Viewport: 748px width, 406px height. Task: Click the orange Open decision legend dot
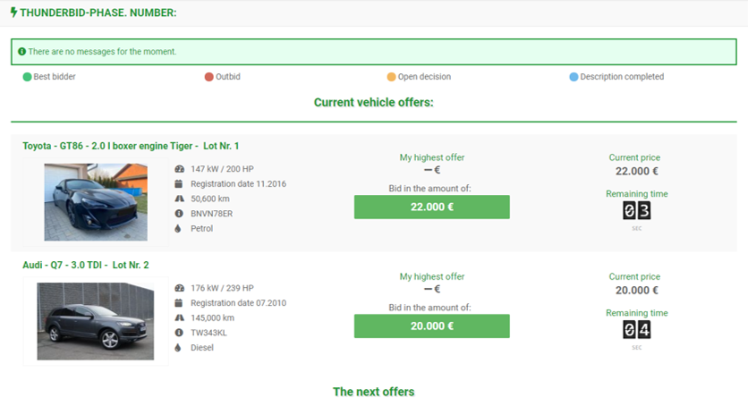(391, 77)
